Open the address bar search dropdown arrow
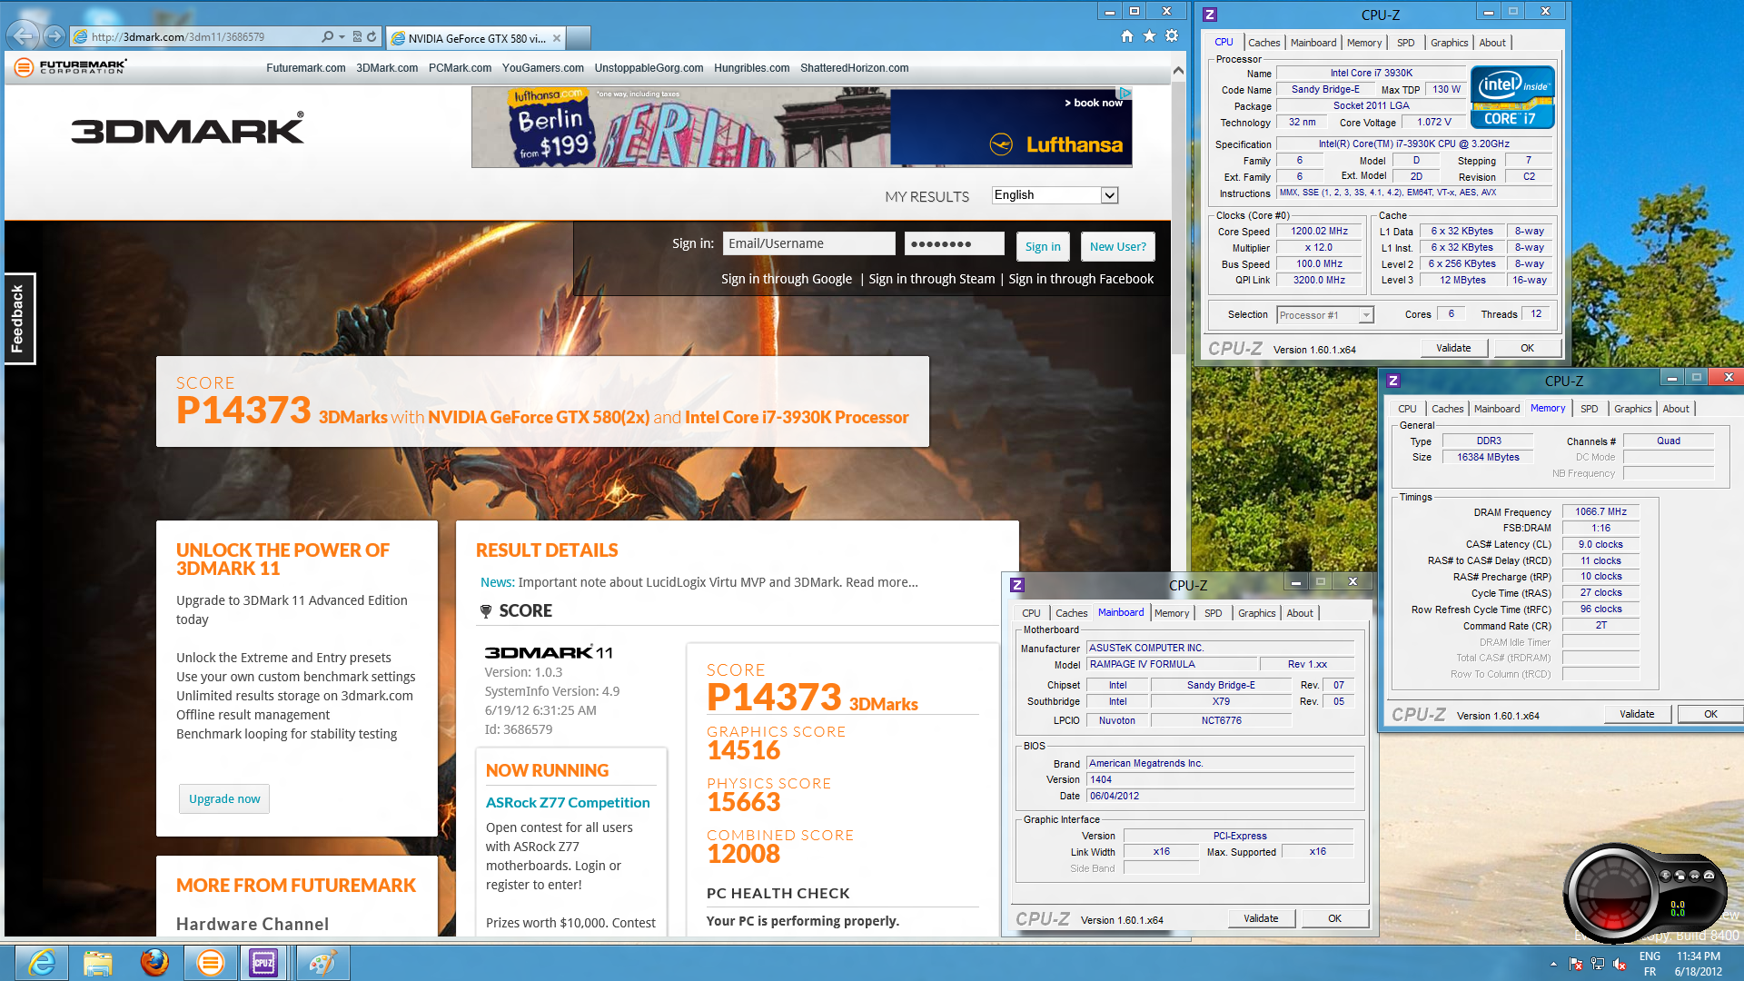This screenshot has height=981, width=1744. [x=342, y=37]
